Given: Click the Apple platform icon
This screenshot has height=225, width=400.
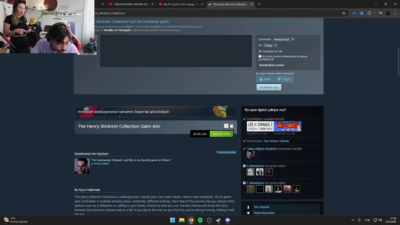Looking at the screenshot, I should (232, 126).
